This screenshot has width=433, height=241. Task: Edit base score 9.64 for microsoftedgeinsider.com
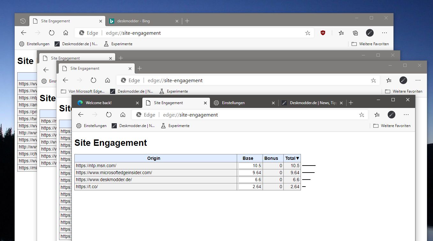point(250,173)
